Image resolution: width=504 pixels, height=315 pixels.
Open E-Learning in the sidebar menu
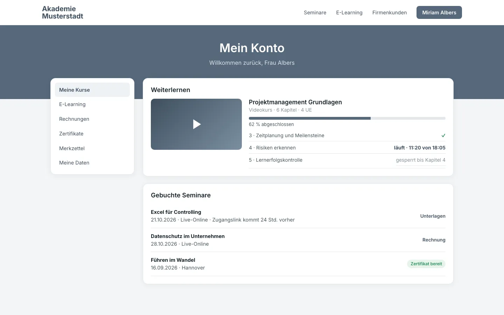pos(92,104)
